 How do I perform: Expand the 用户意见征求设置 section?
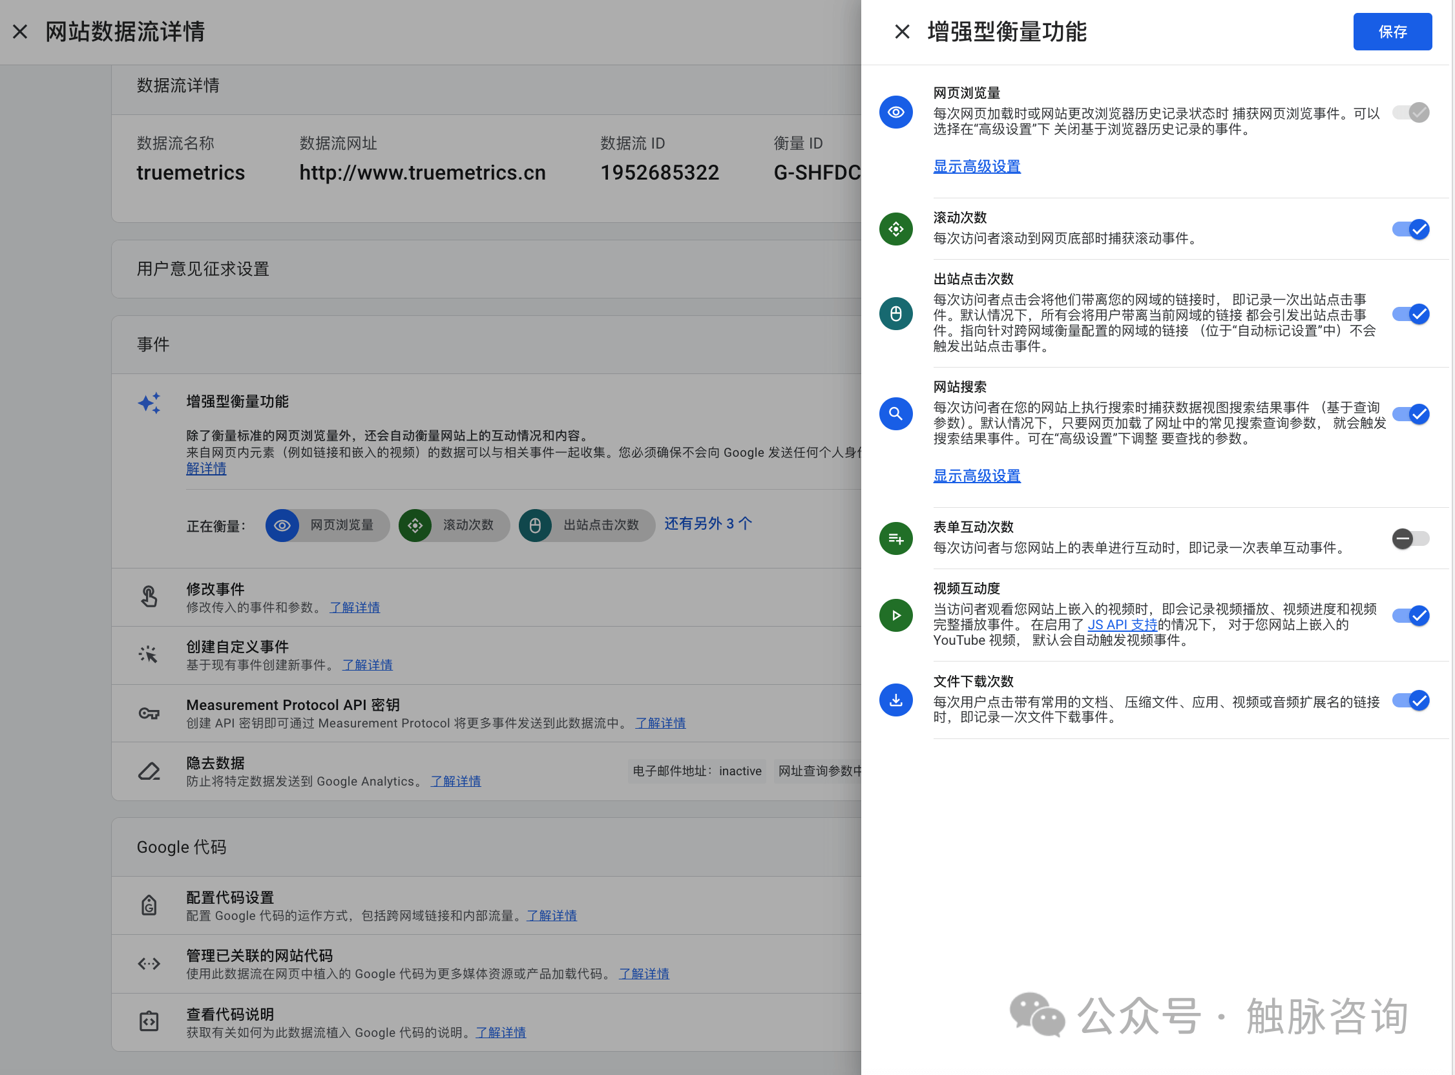tap(487, 269)
